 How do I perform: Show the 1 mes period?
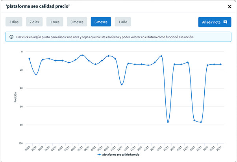tap(55, 22)
